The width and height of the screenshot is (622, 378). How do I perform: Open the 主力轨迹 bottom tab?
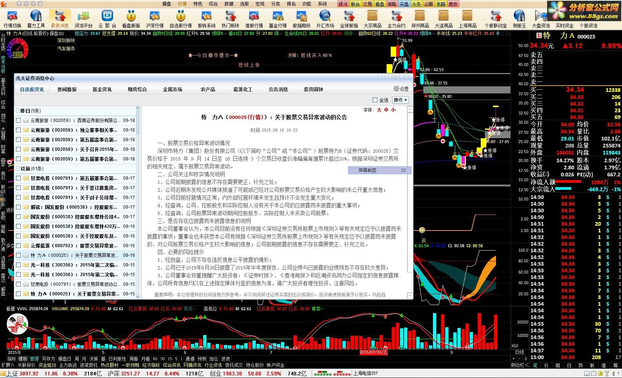tap(68, 365)
